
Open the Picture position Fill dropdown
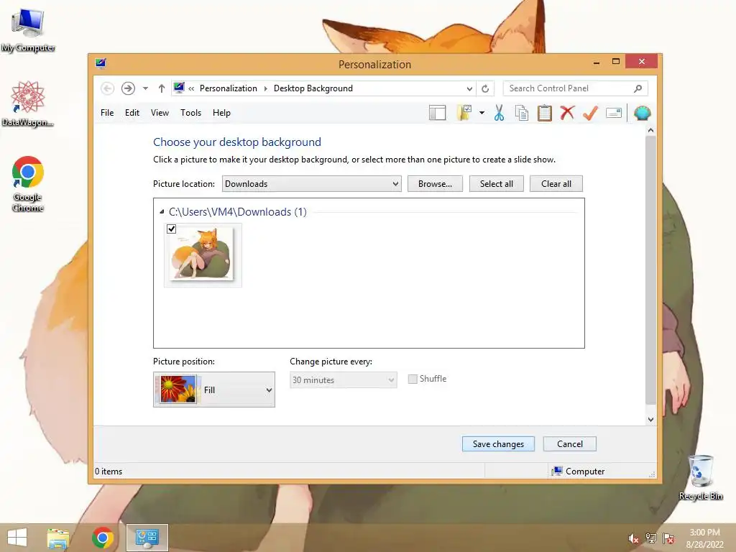pyautogui.click(x=214, y=390)
